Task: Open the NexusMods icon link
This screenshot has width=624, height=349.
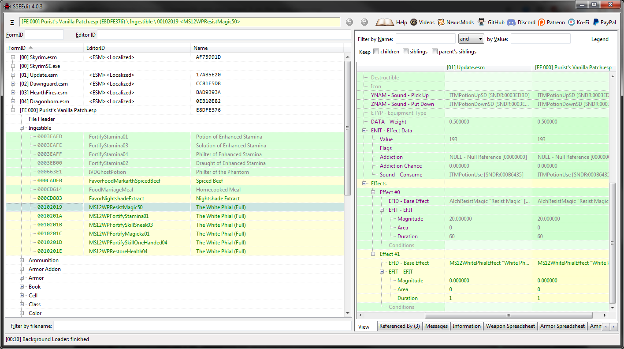Action: (x=441, y=22)
